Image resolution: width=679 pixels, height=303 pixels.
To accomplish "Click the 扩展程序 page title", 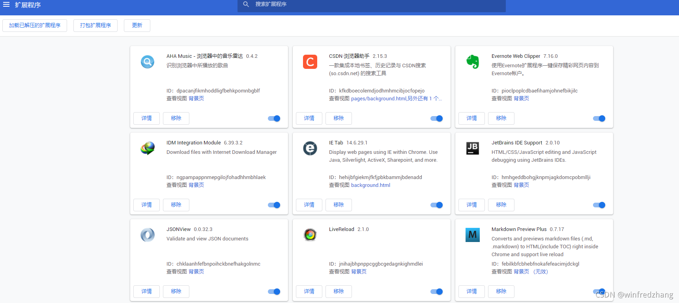I will click(28, 5).
